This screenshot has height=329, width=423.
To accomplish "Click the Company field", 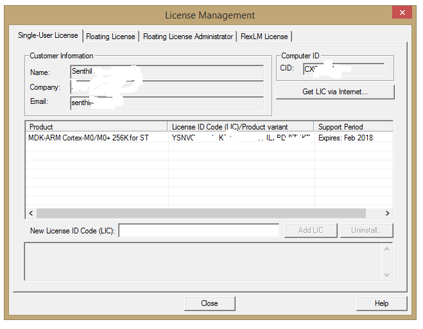I will [x=167, y=87].
